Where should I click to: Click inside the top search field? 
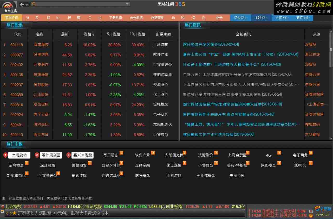(x=81, y=4)
